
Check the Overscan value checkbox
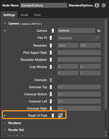60,80
